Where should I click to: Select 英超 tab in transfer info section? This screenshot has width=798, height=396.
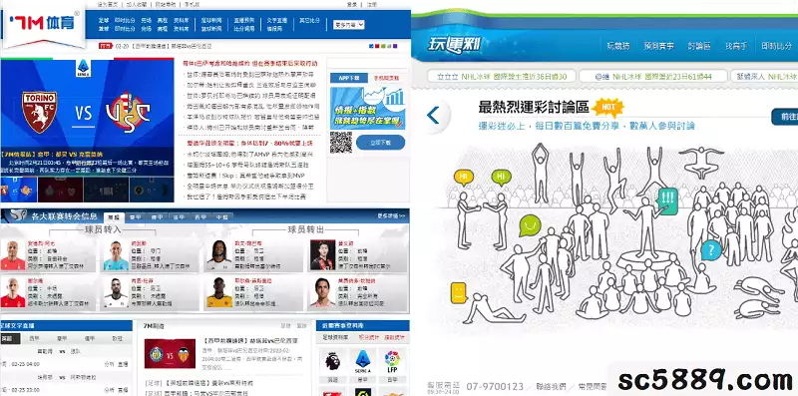[x=114, y=216]
